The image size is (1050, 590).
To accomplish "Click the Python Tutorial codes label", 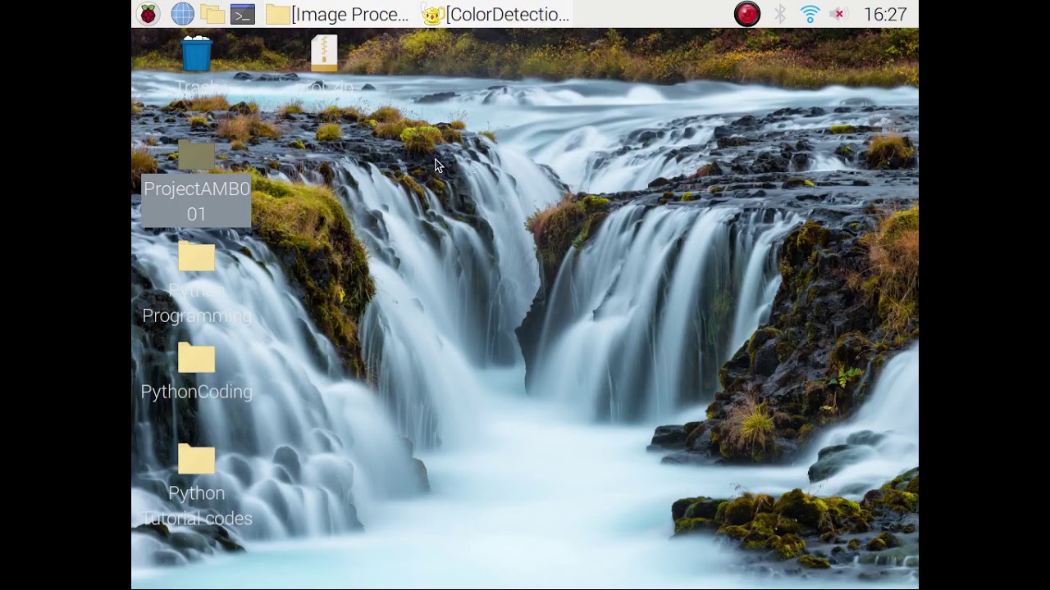I will pos(197,506).
